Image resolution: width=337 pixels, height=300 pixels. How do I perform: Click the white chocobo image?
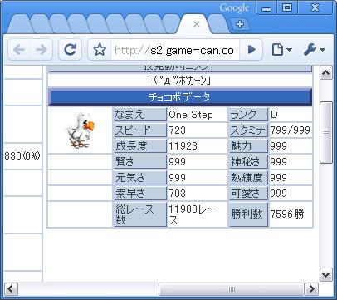click(80, 130)
